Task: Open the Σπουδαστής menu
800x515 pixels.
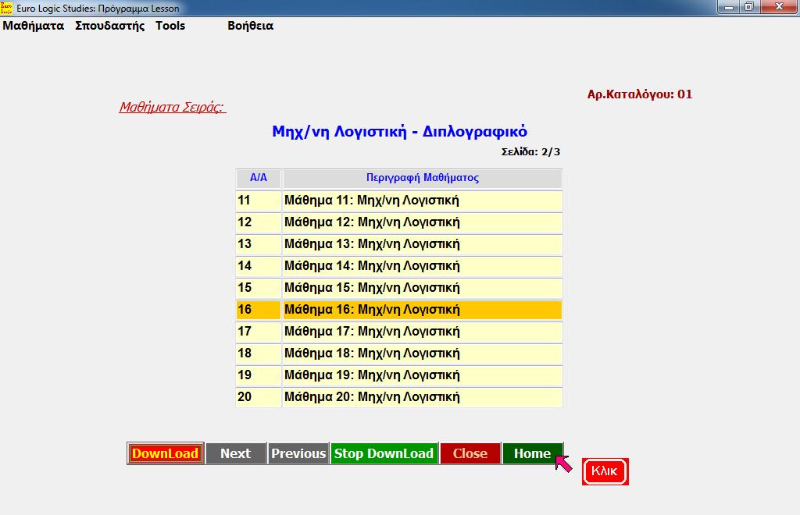Action: (110, 26)
